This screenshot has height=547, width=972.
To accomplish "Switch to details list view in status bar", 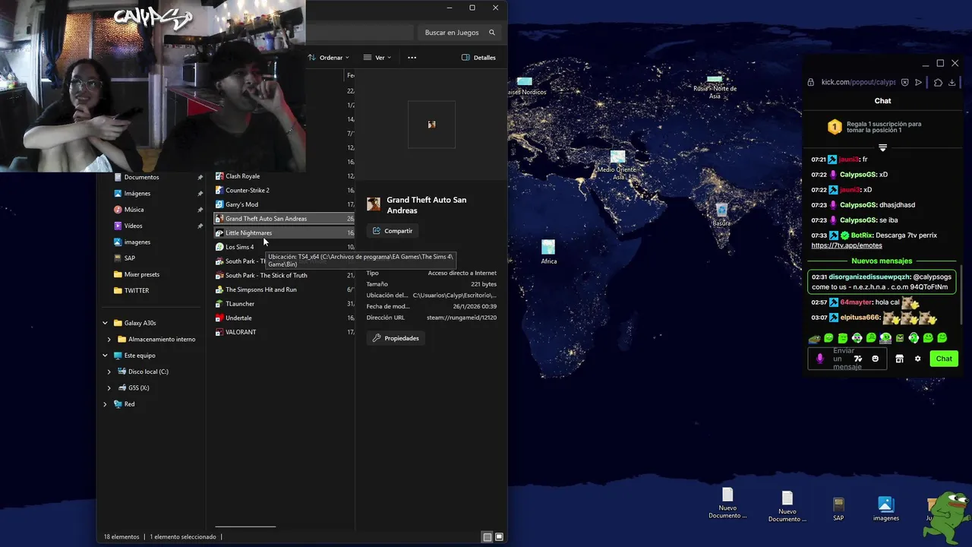I will (x=487, y=537).
